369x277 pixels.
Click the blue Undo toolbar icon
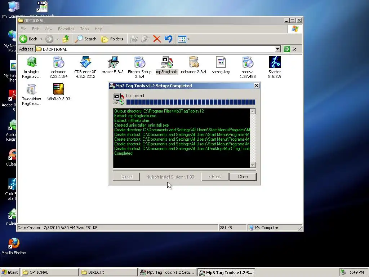tap(168, 39)
